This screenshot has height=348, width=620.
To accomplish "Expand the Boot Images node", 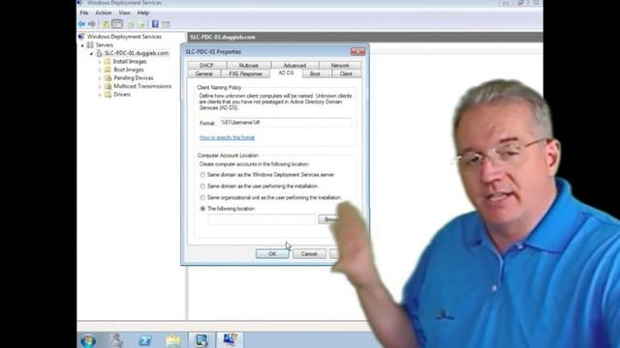I will pos(100,71).
